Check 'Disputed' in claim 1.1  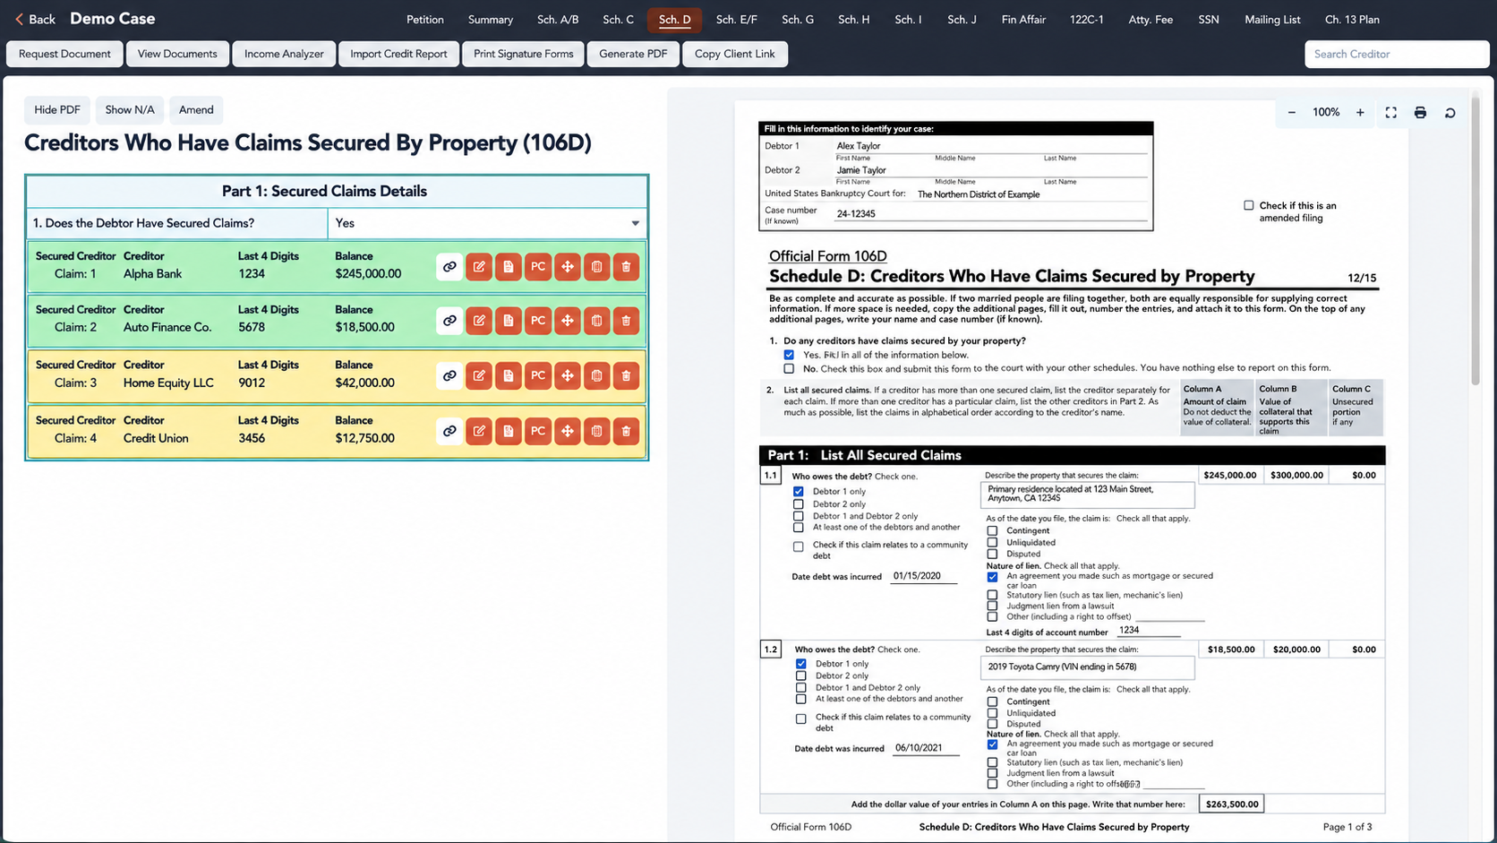pos(992,554)
